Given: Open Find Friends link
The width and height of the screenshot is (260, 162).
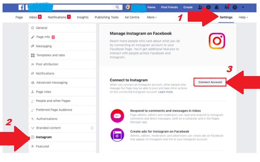Looking at the screenshot, I should (x=169, y=7).
